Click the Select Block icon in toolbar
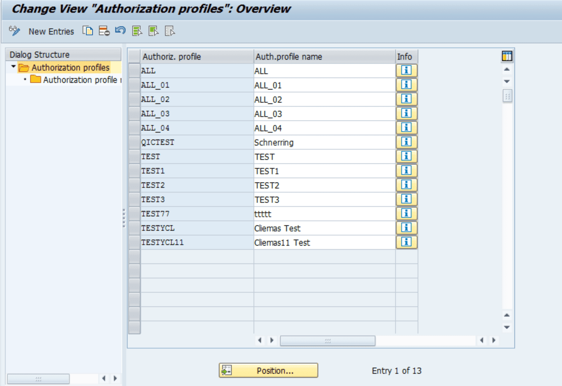 click(x=153, y=31)
